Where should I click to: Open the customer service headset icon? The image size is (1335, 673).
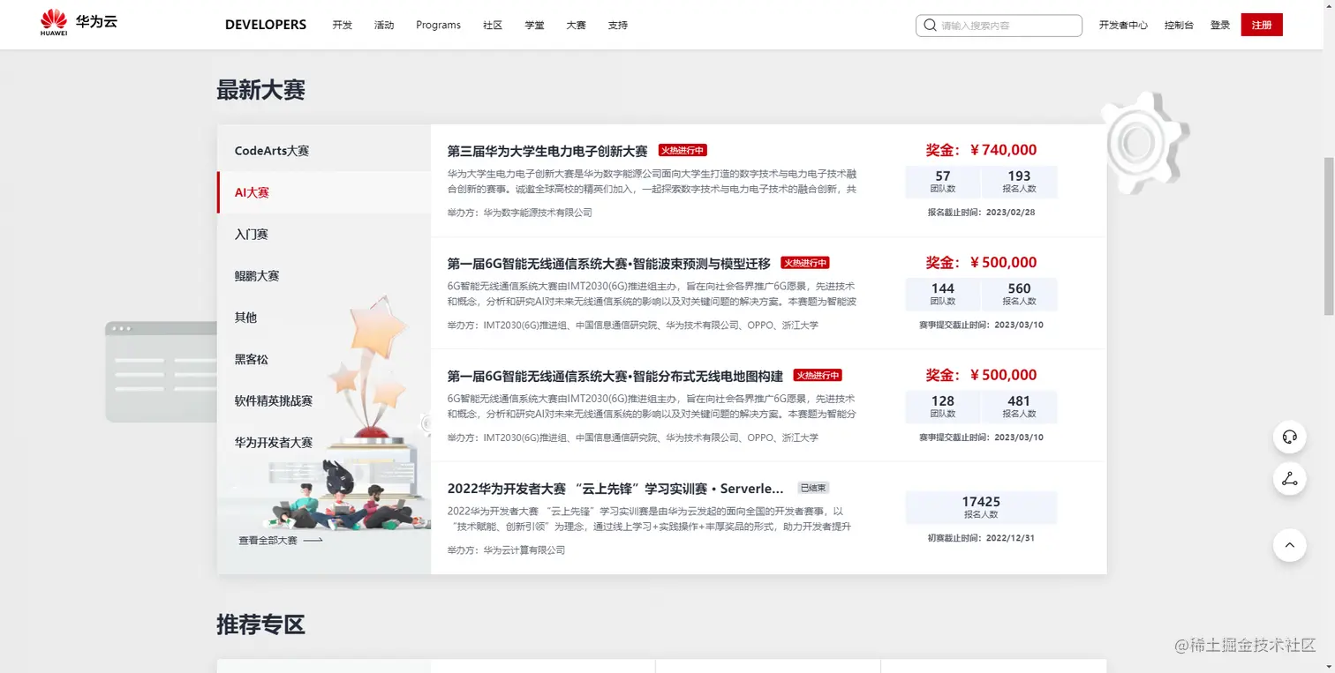pyautogui.click(x=1289, y=437)
